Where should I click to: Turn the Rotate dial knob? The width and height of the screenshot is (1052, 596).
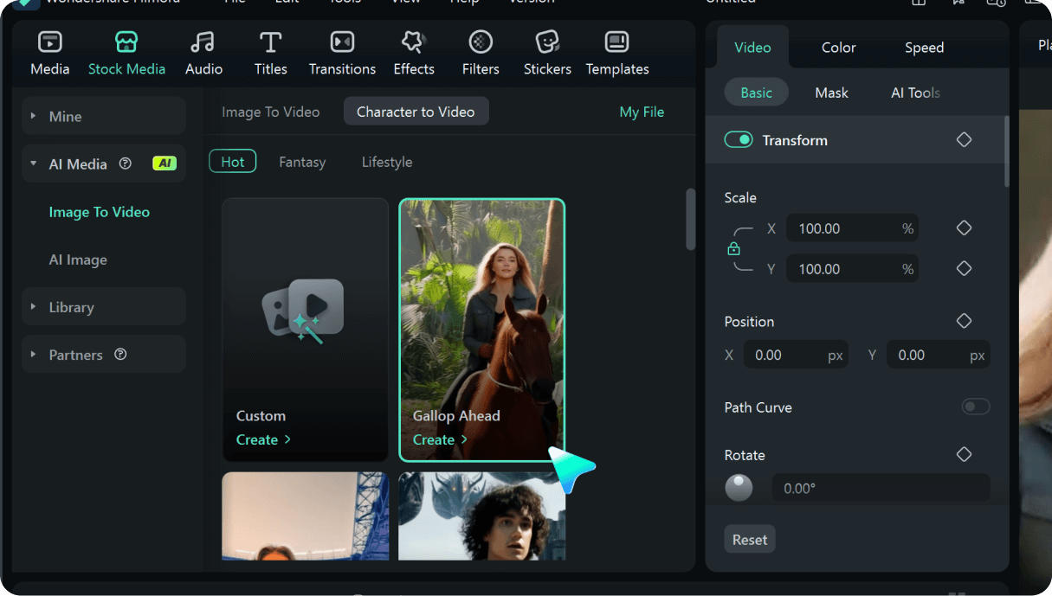pos(739,488)
